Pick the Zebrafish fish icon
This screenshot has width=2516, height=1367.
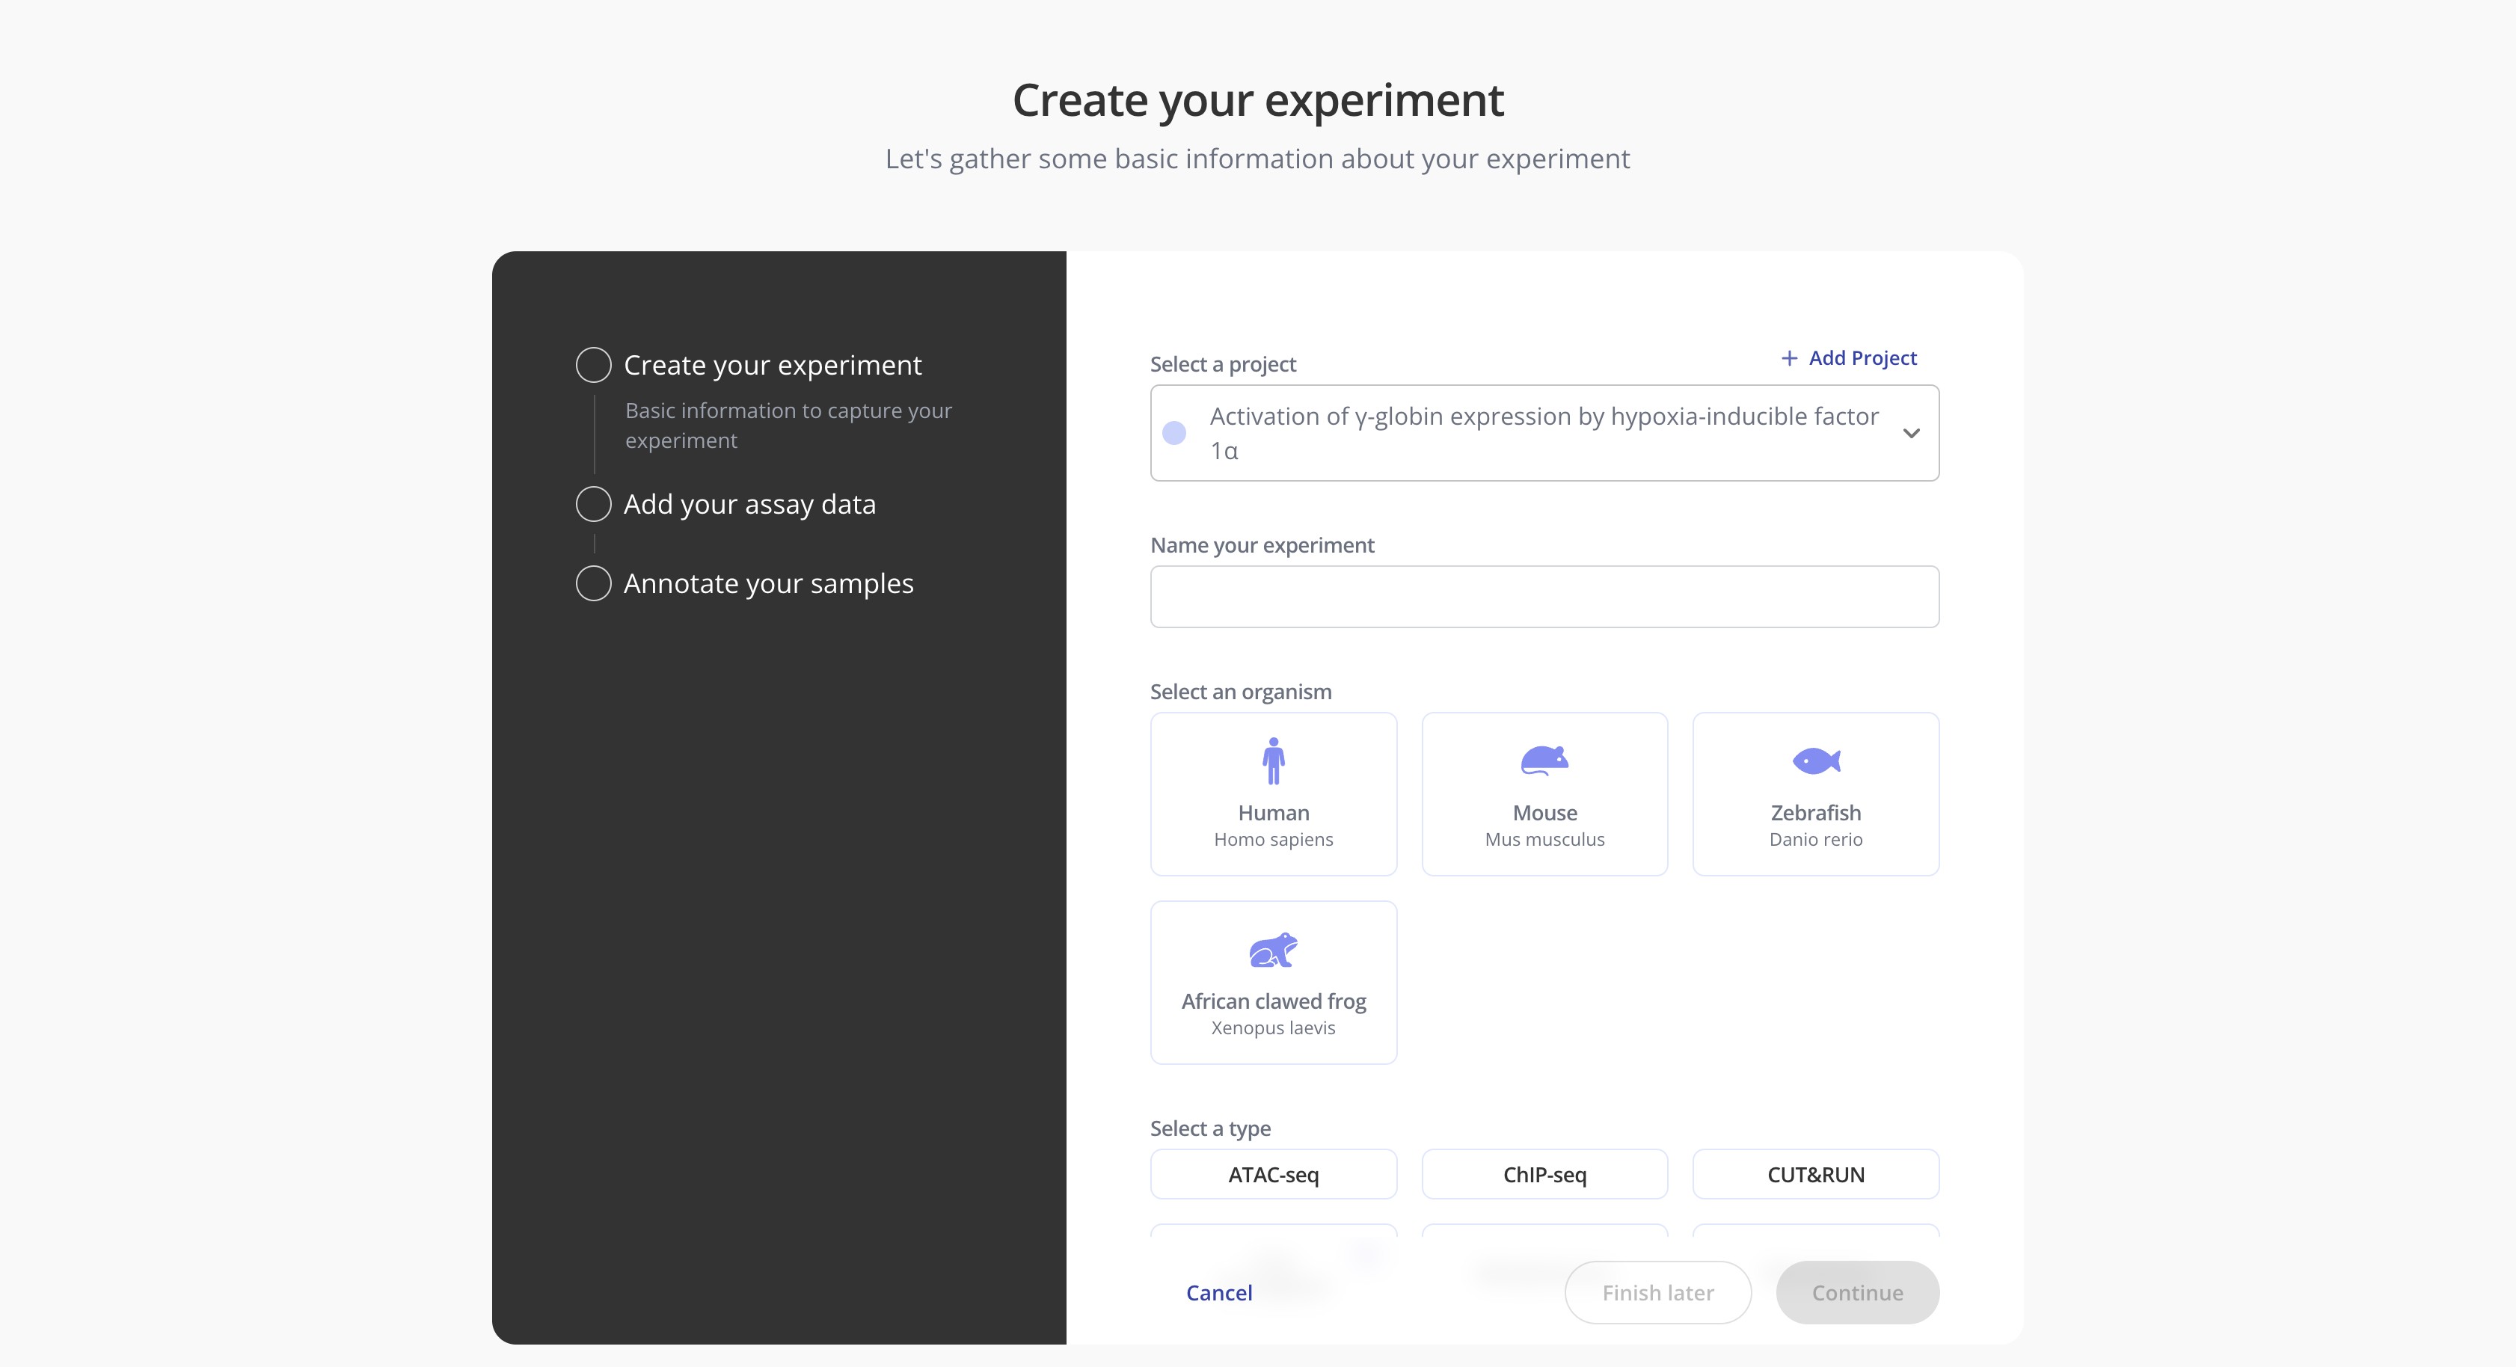[1816, 761]
